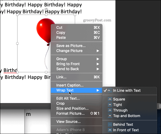Select the Square wrapping option
Screen dimensions: 161x134
[x=130, y=99]
